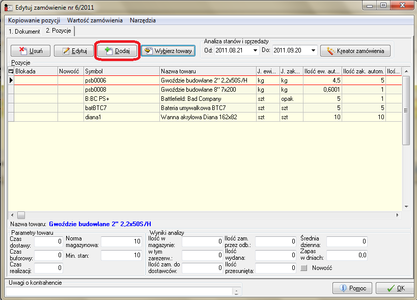The width and height of the screenshot is (417, 300).
Task: Click the application icon in title bar
Action: [9, 7]
